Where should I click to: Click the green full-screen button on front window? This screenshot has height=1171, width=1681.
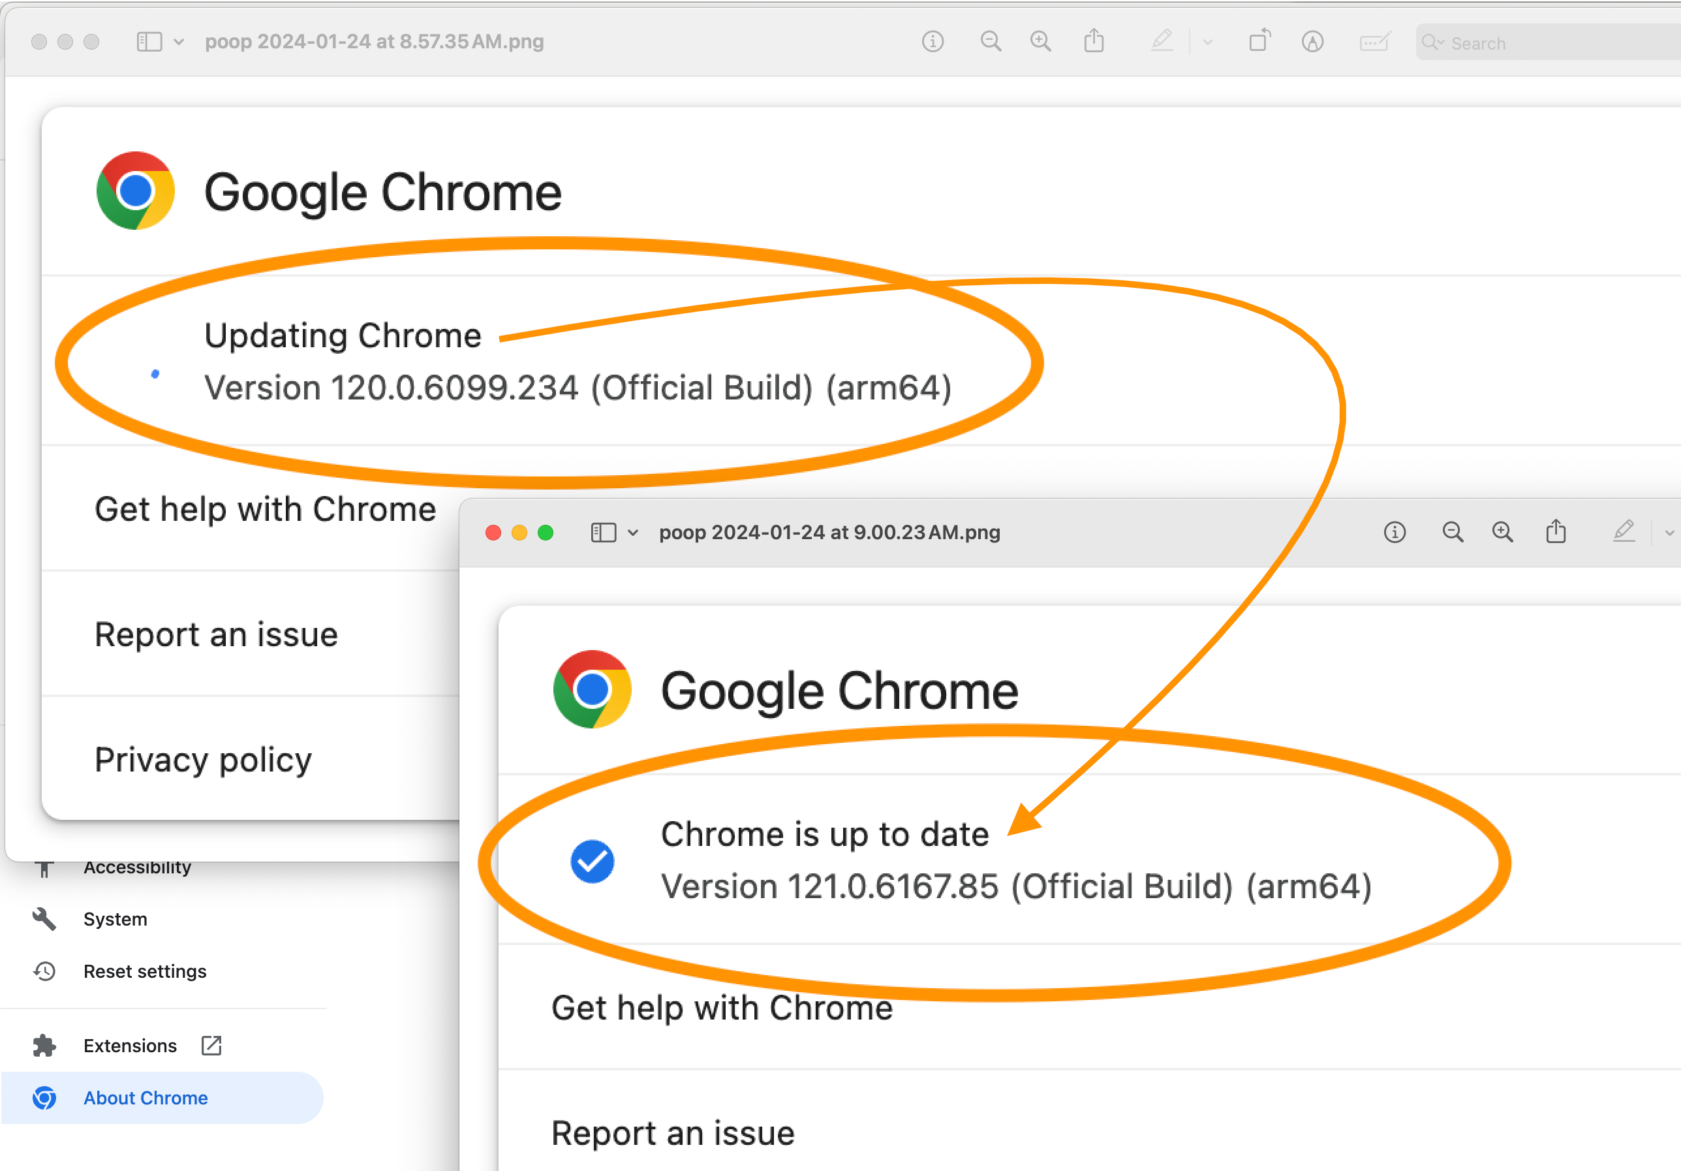pyautogui.click(x=546, y=533)
